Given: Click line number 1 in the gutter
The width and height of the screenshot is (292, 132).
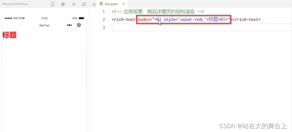Looking at the screenshot, I should pyautogui.click(x=104, y=12).
